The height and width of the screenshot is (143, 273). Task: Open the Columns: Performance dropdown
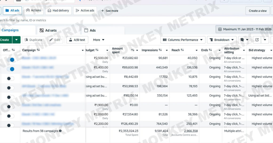pos(183,40)
